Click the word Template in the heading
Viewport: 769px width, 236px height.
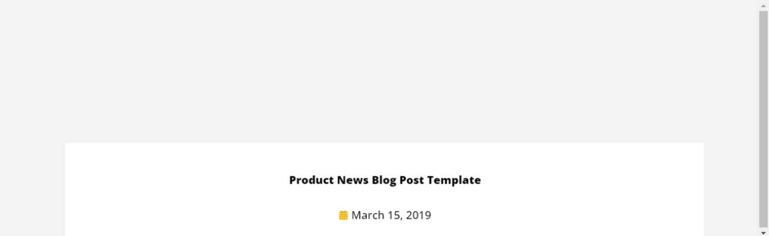[x=454, y=180]
